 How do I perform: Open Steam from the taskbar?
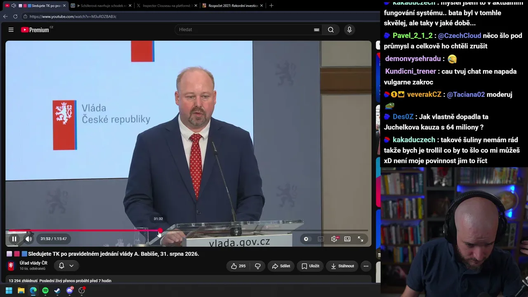pyautogui.click(x=57, y=290)
